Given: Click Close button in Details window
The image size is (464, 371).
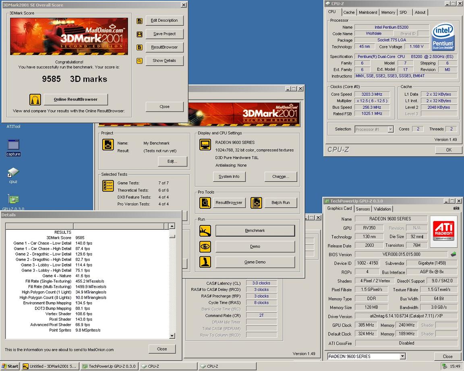Looking at the screenshot, I should [162, 349].
